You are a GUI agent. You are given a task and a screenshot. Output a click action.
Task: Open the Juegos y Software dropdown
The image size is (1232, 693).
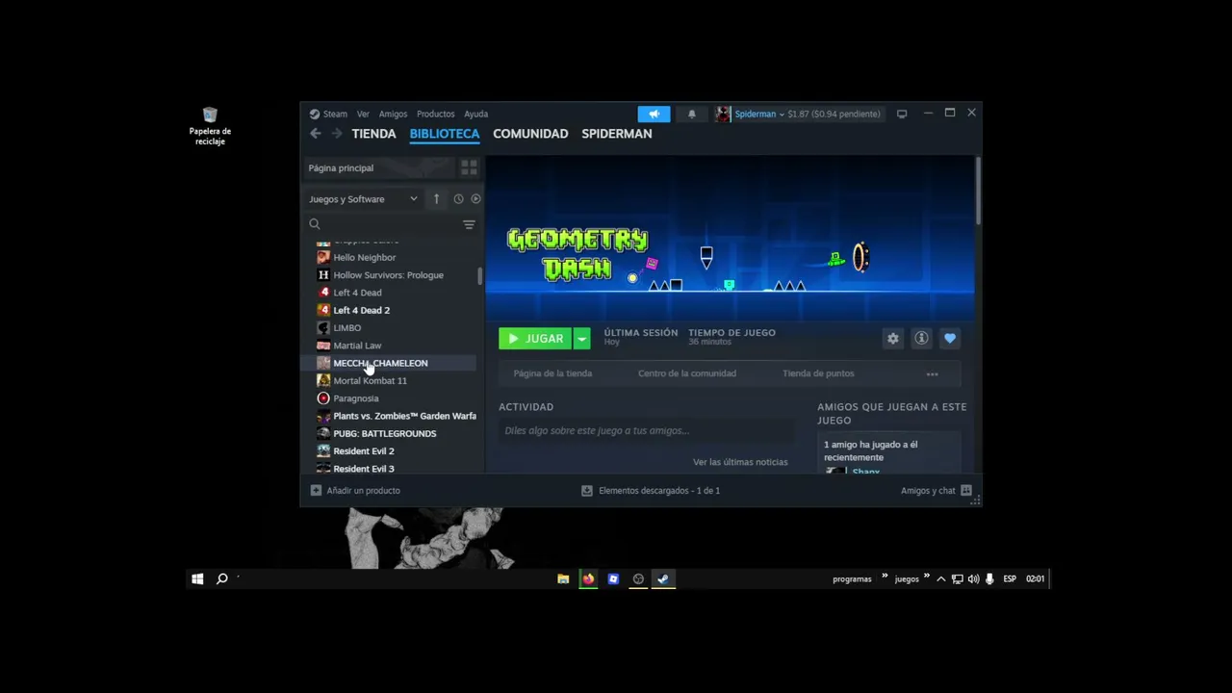tap(363, 199)
